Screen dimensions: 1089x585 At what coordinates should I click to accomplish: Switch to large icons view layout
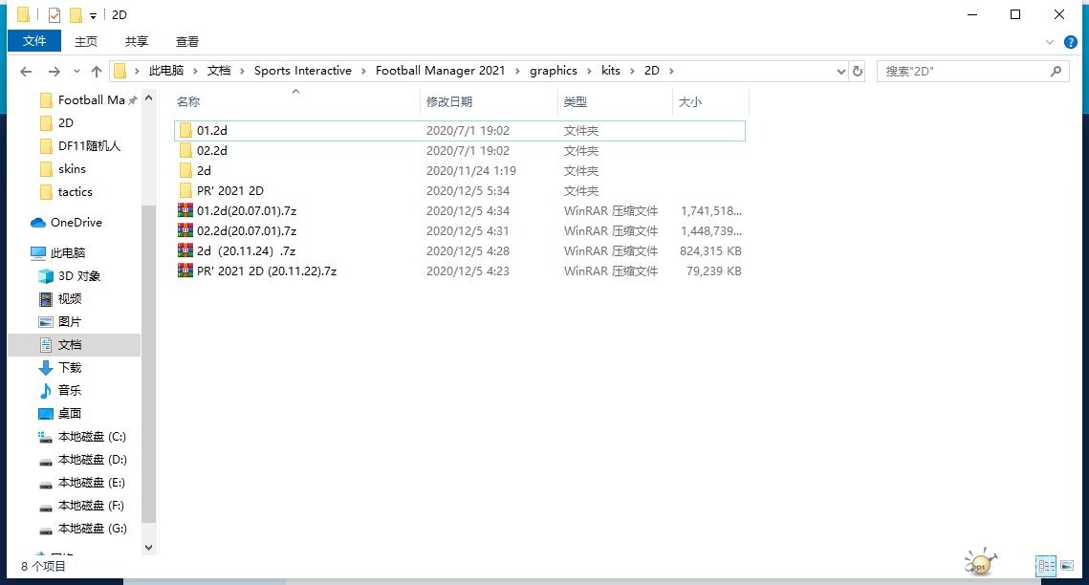pyautogui.click(x=1067, y=566)
